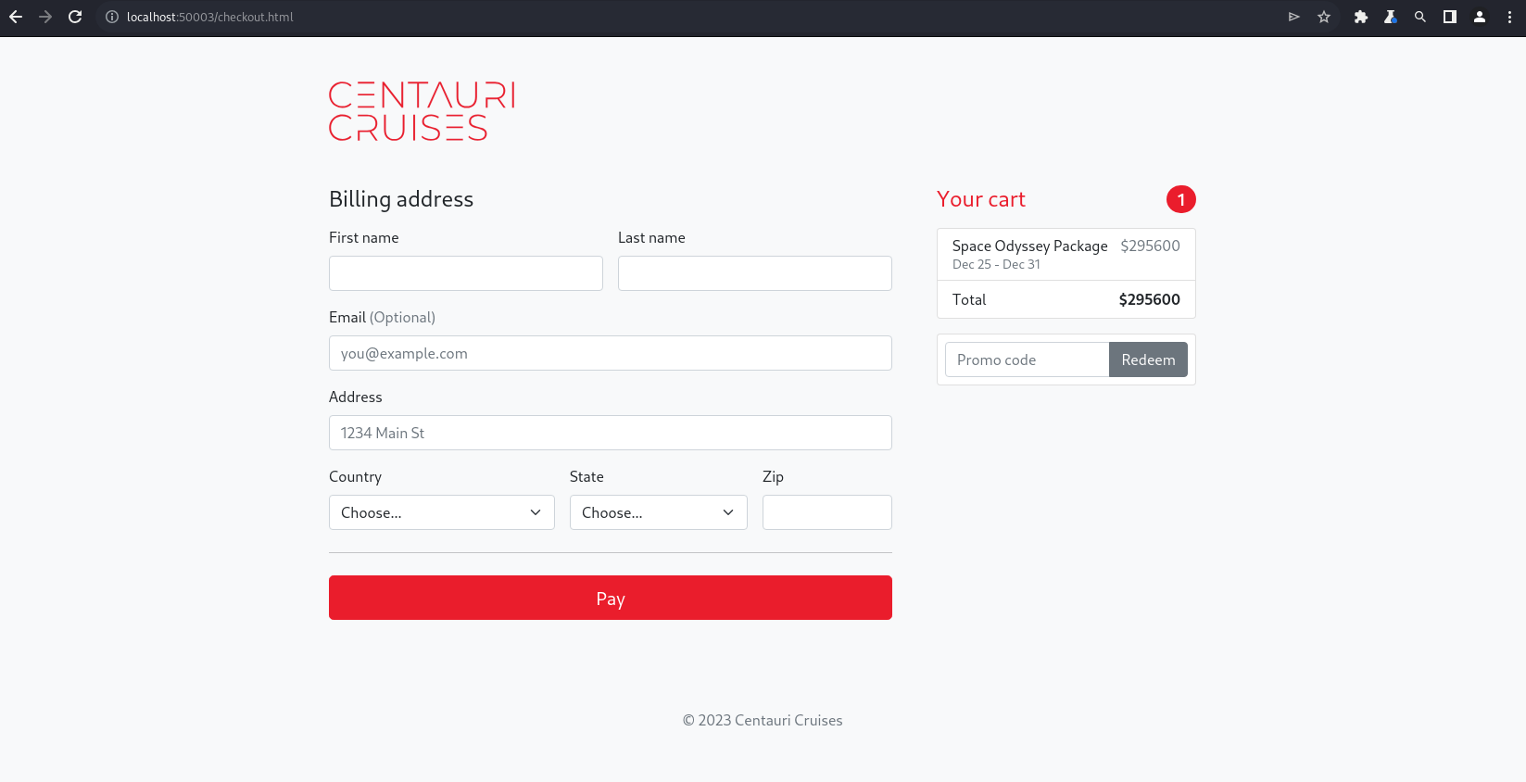Reload the checkout page
Screen dimensions: 1526x782
click(75, 17)
